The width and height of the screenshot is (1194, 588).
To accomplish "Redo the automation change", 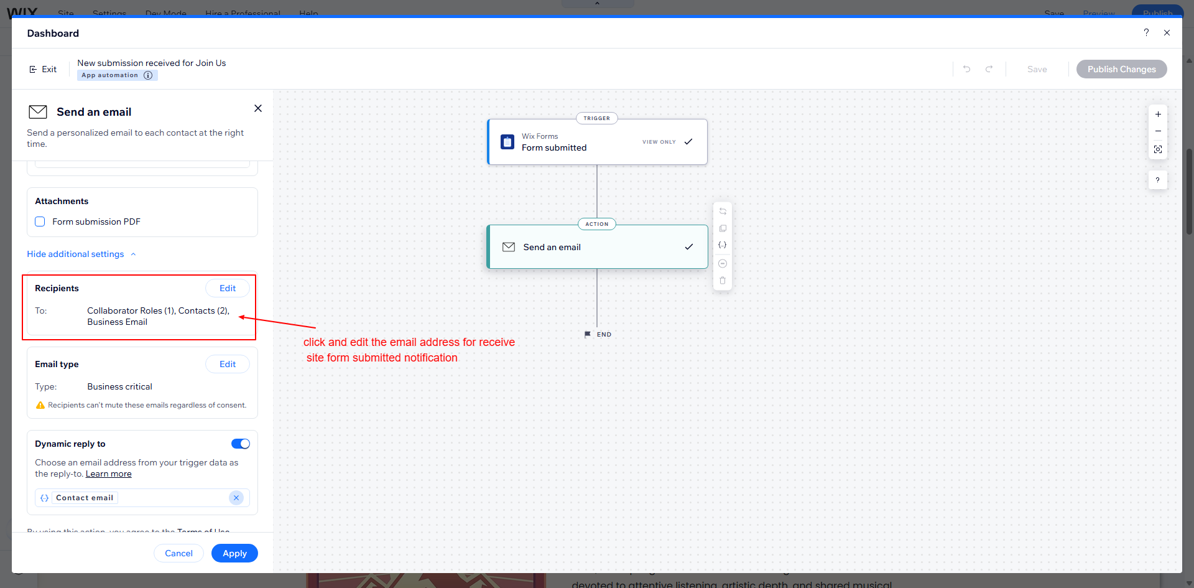I will (989, 69).
